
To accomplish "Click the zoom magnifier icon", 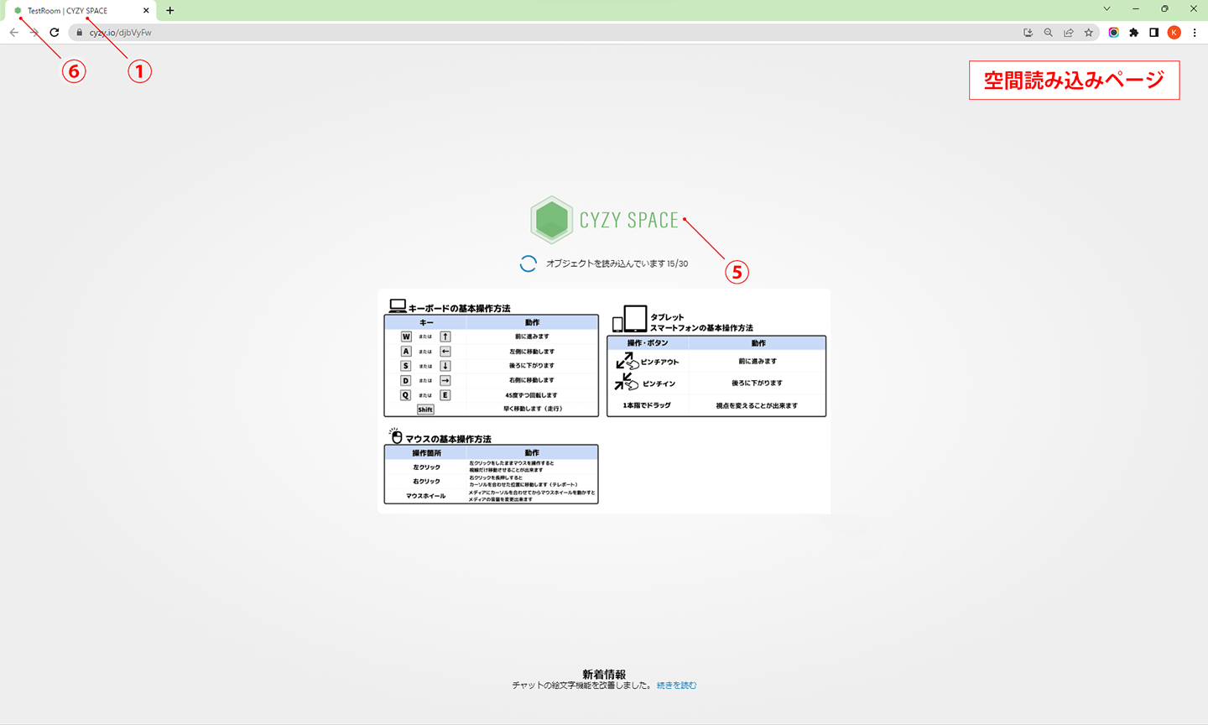I will [1048, 33].
